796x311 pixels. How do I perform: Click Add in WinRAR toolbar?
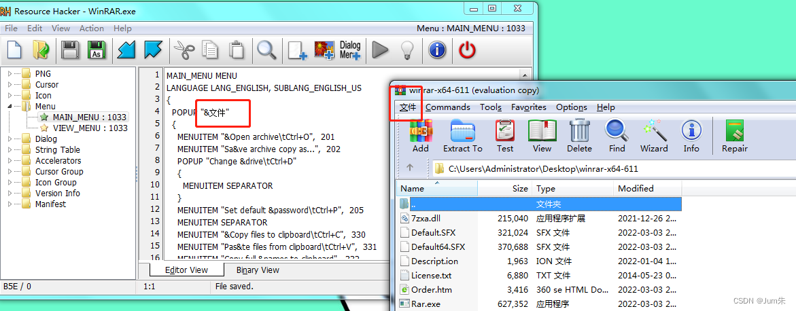coord(420,136)
